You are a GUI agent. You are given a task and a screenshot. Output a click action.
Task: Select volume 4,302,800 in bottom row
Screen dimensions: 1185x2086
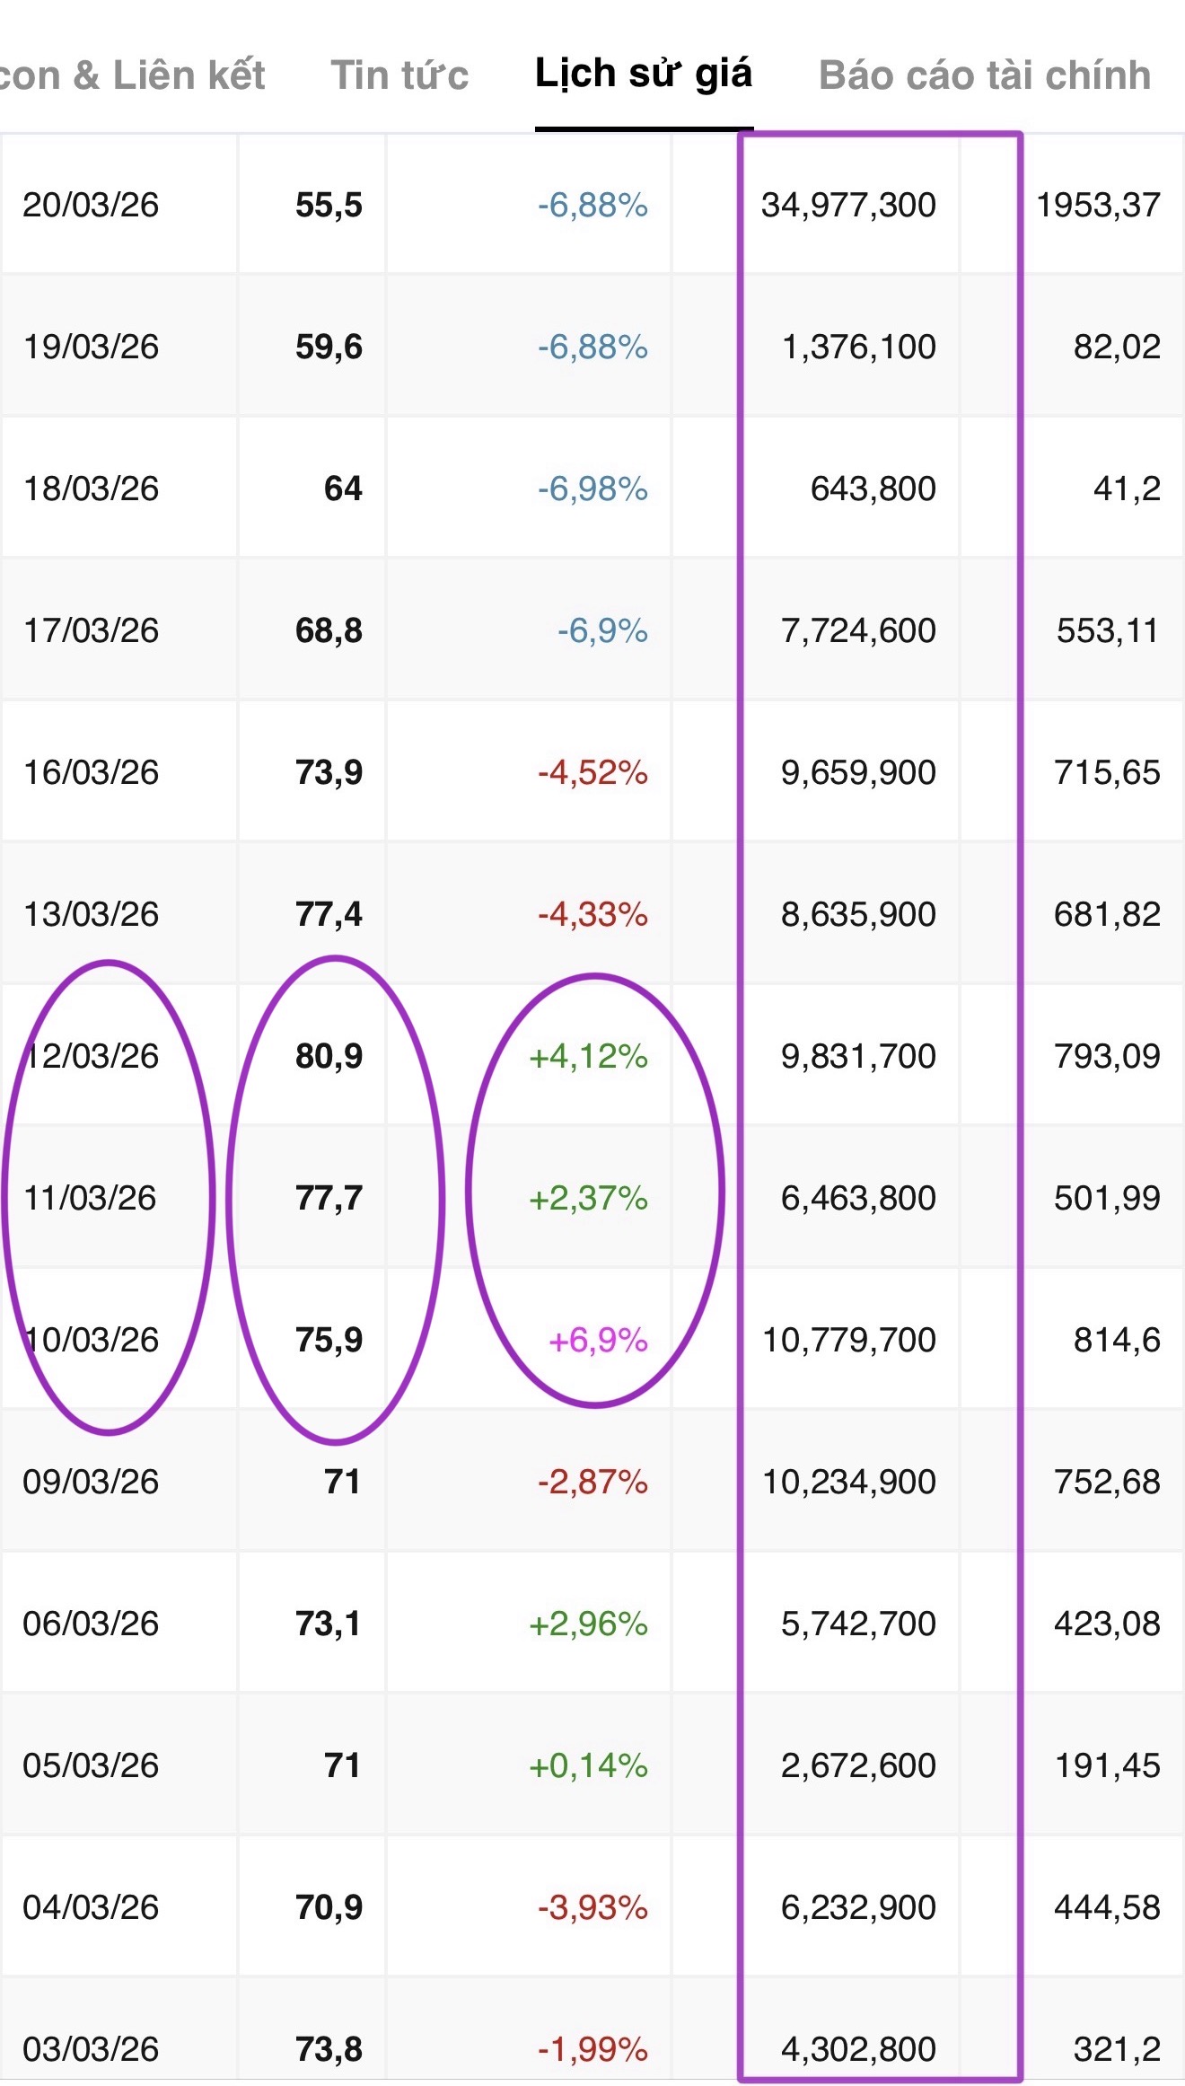858,2049
